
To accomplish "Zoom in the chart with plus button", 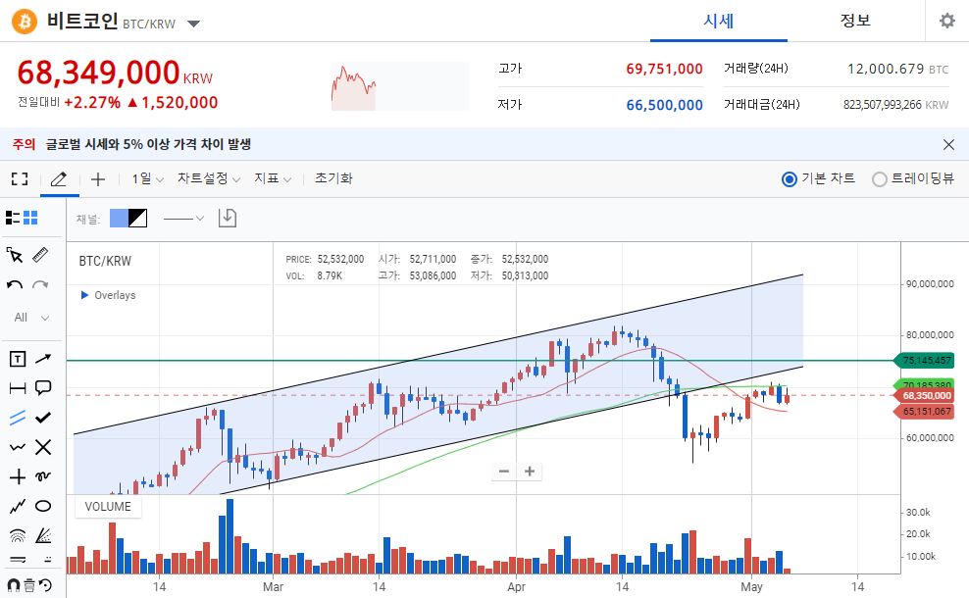I will (530, 472).
